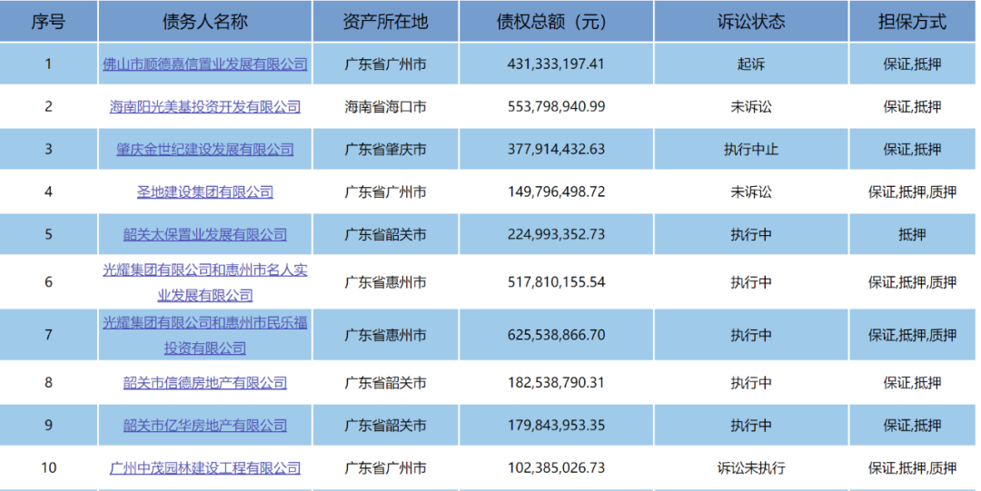This screenshot has width=981, height=491.
Task: Select the 资产所在地 column header
Action: 385,21
